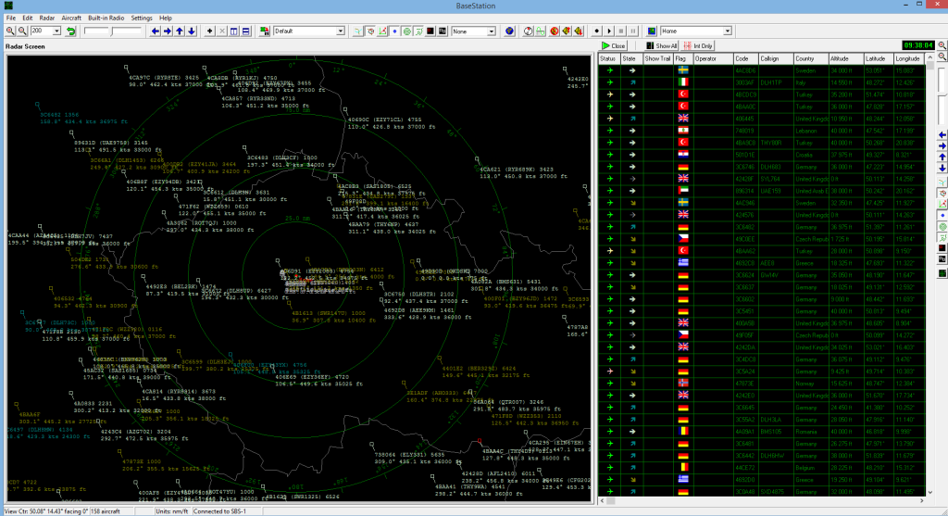This screenshot has width=948, height=516.
Task: Click the save layout icon beside Default
Action: point(264,31)
